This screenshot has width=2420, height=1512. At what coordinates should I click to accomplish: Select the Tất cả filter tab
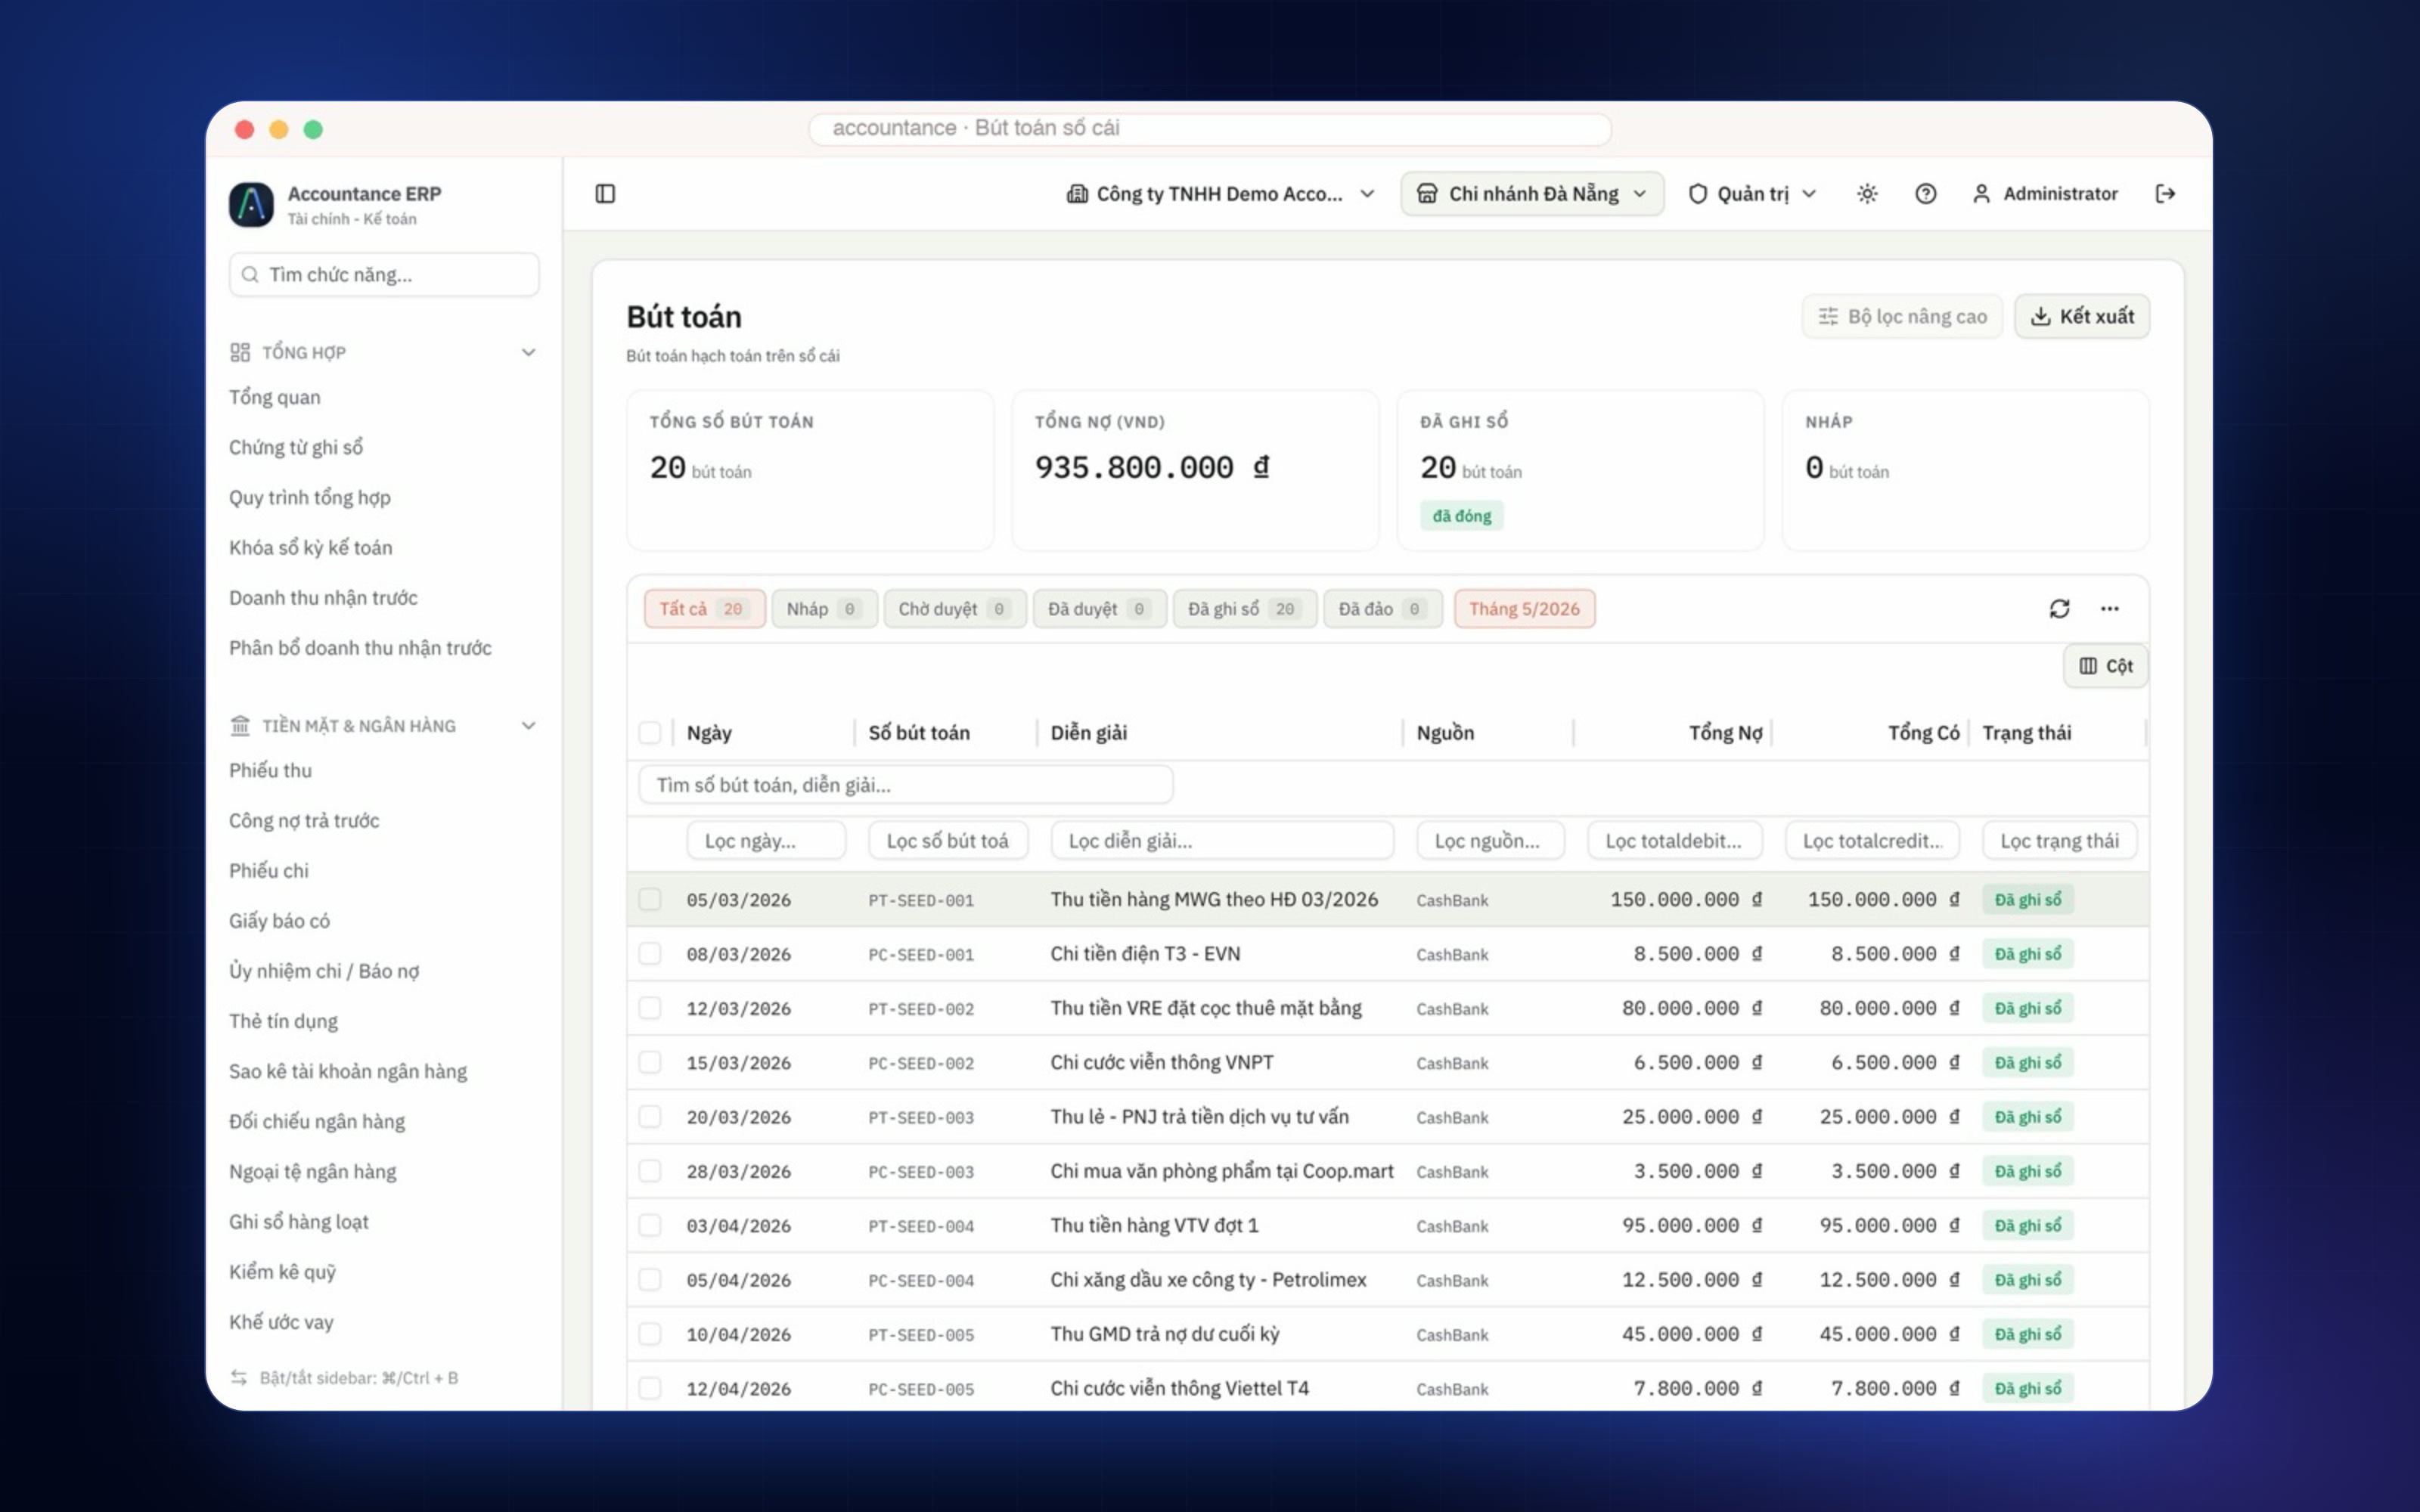(x=704, y=608)
